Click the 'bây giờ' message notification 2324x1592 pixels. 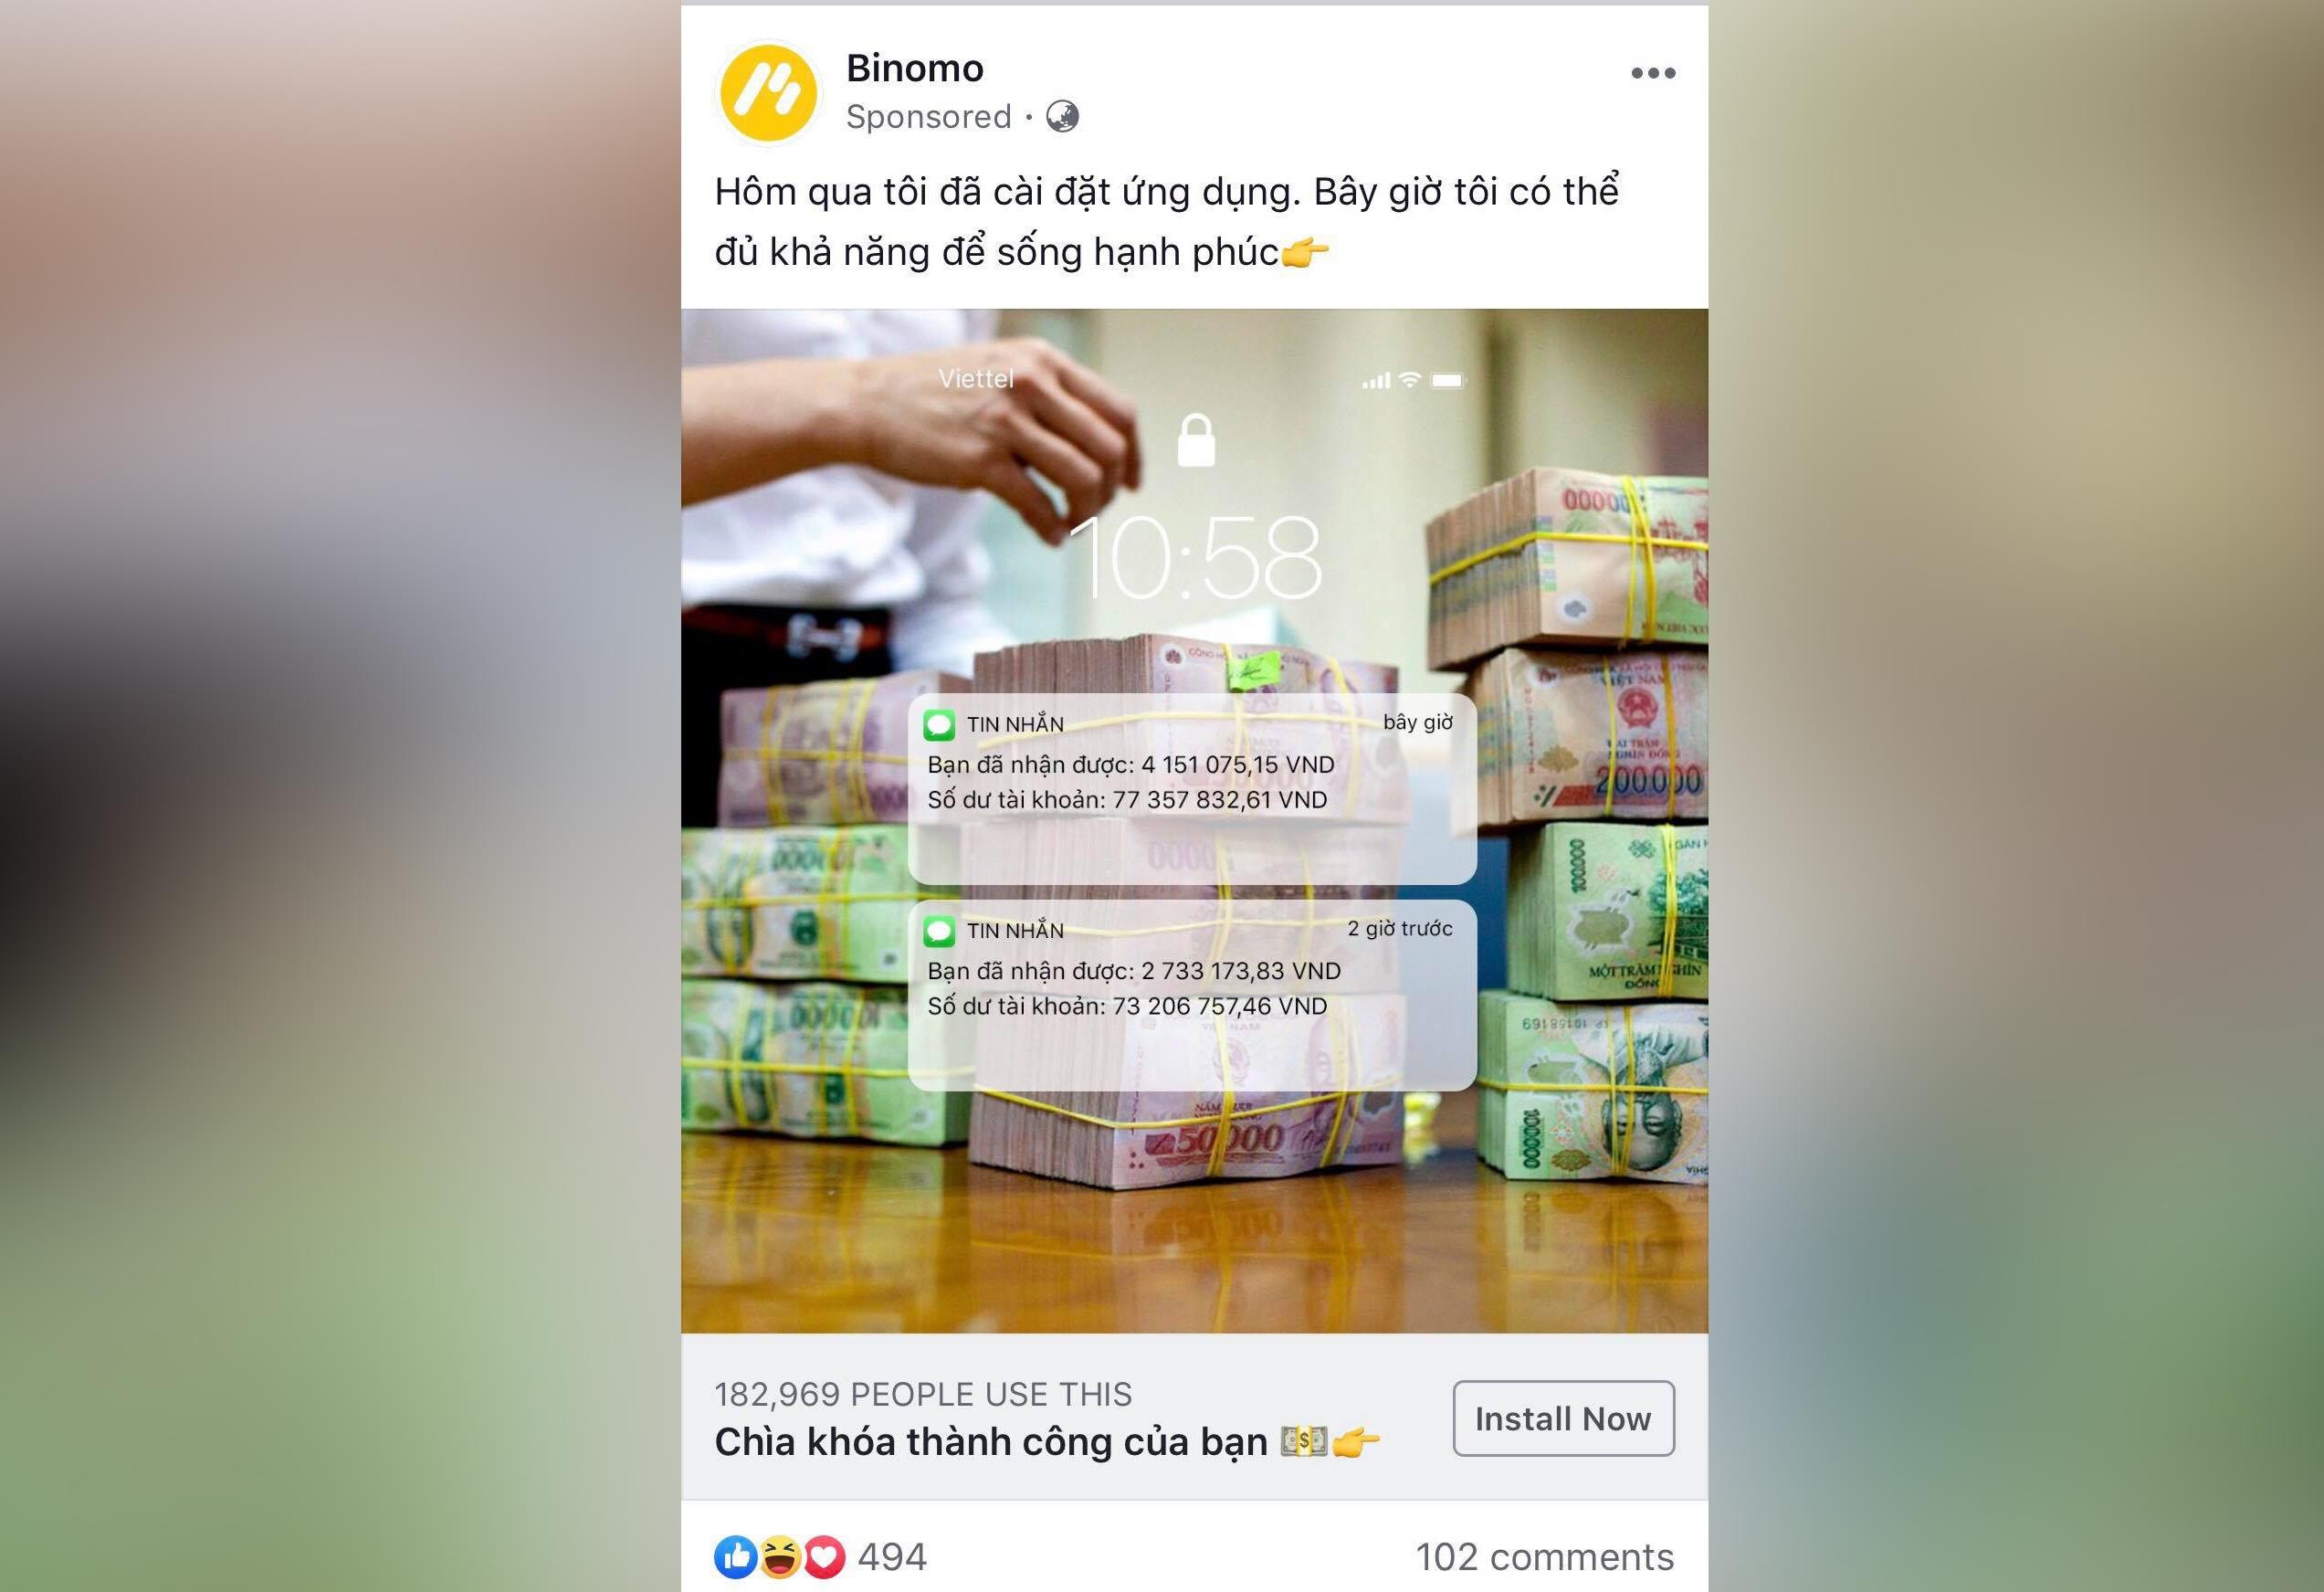click(x=1192, y=789)
